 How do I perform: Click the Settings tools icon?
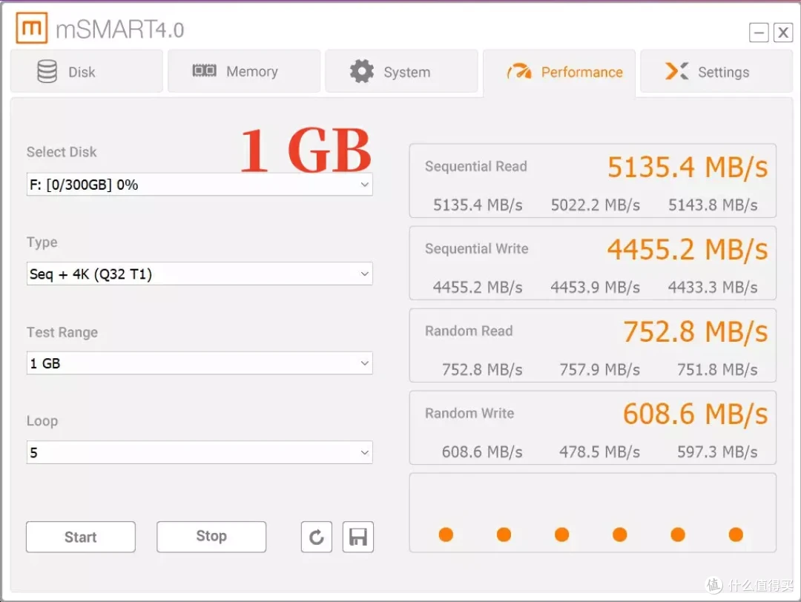677,71
